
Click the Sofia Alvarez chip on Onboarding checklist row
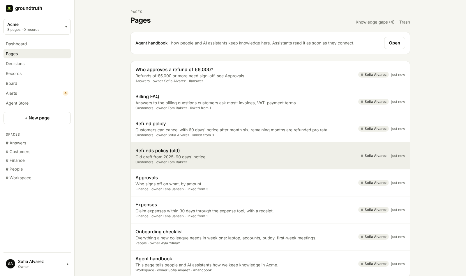pos(373,237)
